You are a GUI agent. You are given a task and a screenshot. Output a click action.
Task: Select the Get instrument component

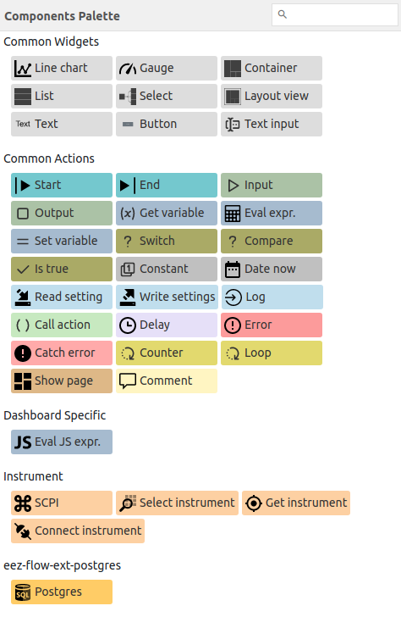(x=296, y=503)
